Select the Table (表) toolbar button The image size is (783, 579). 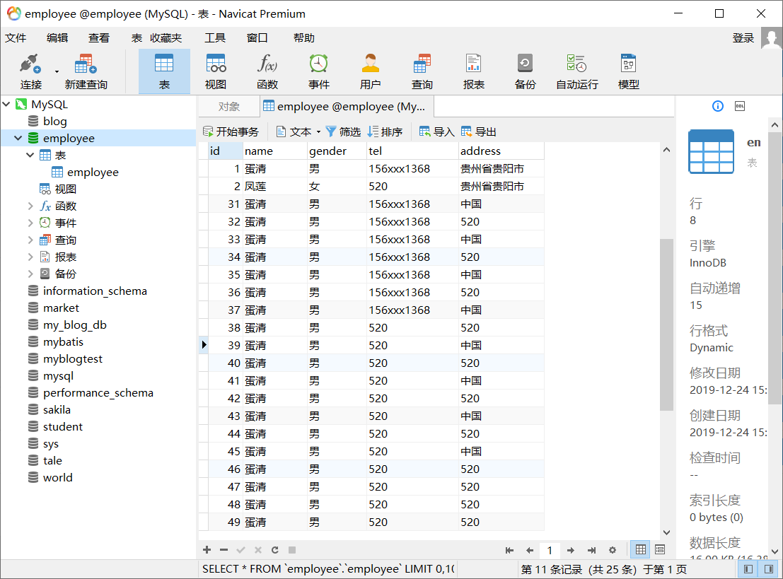164,71
